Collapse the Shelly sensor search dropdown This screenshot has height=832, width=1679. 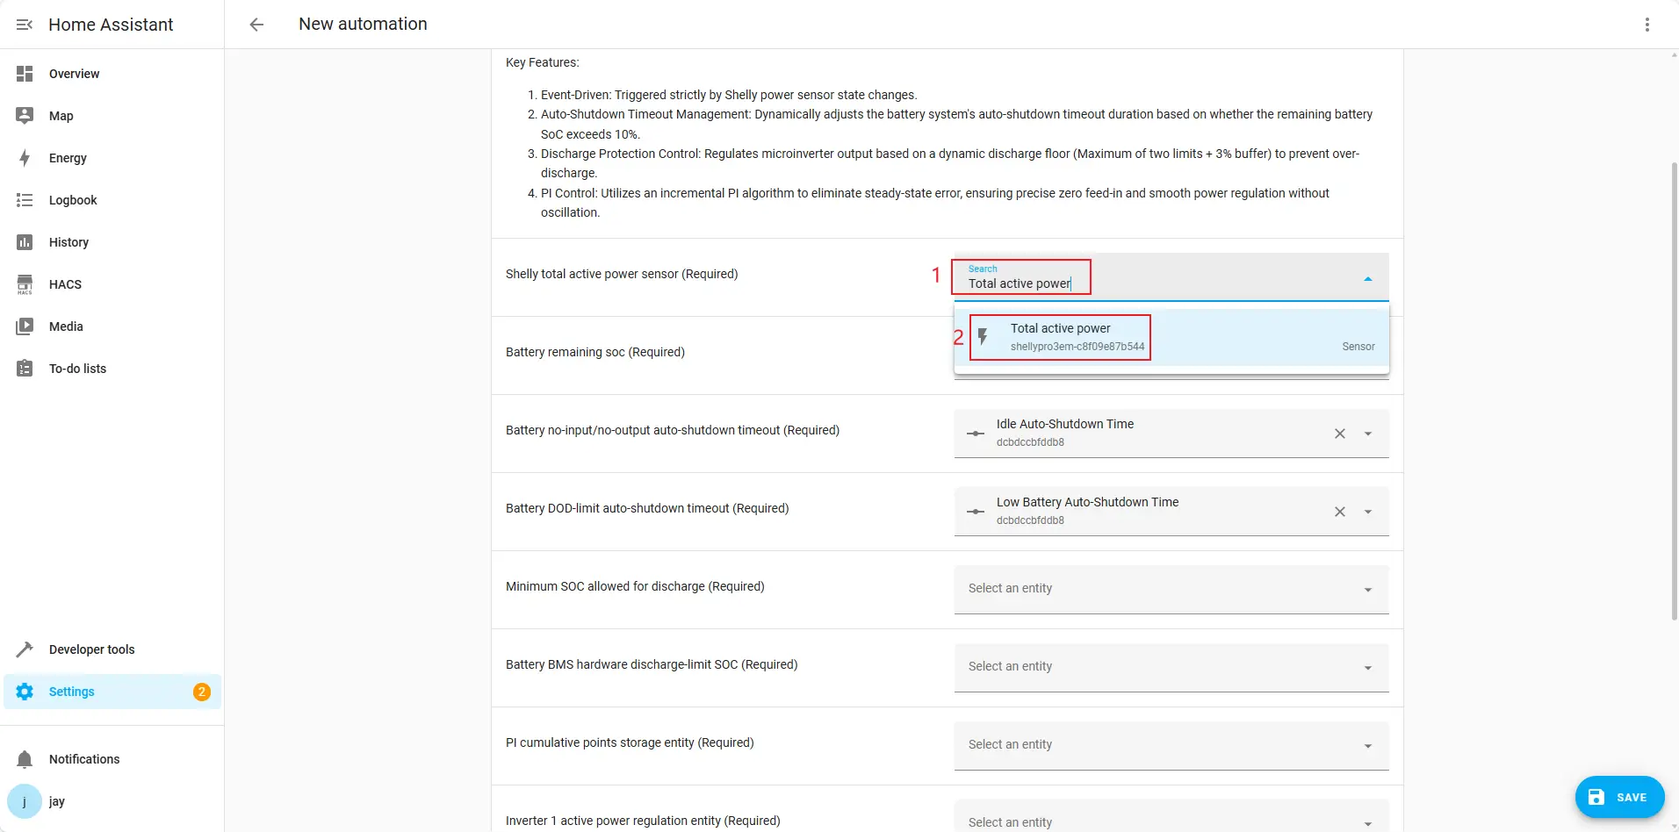[1367, 279]
